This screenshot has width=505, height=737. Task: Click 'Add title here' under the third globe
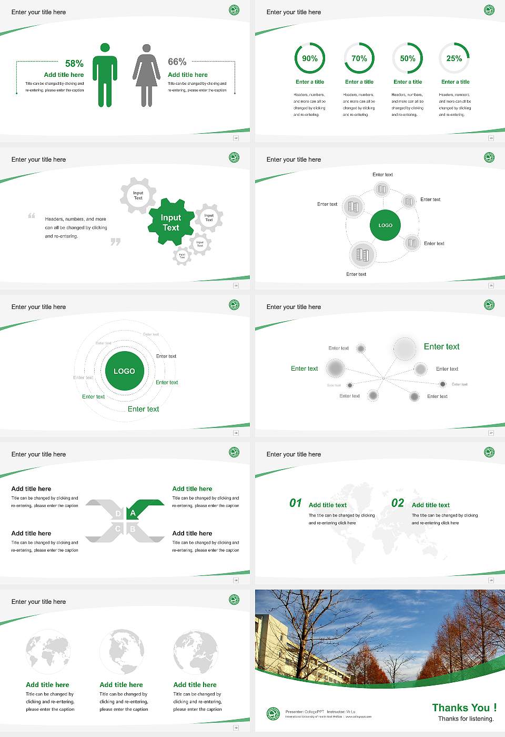tap(195, 685)
